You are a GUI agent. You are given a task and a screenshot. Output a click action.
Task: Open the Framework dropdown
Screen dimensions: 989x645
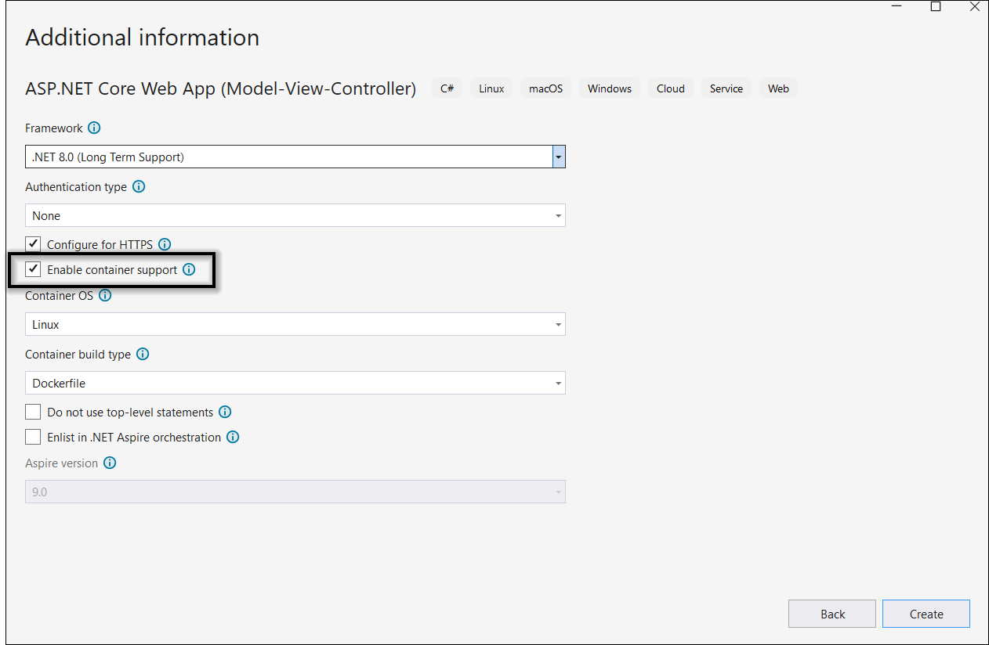558,157
